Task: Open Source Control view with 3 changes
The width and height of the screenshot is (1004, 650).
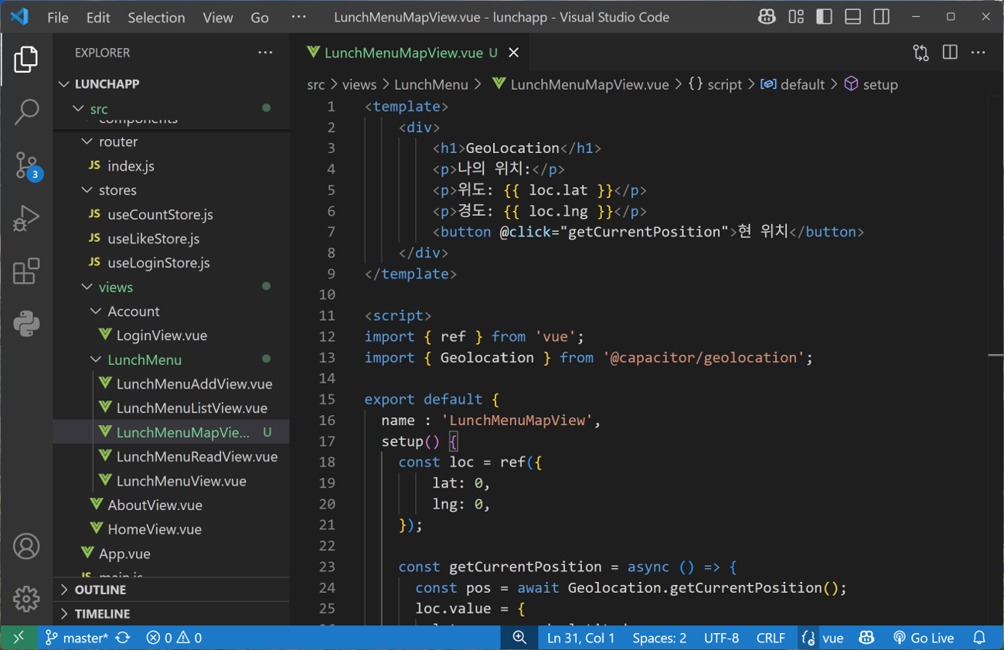Action: 26,165
